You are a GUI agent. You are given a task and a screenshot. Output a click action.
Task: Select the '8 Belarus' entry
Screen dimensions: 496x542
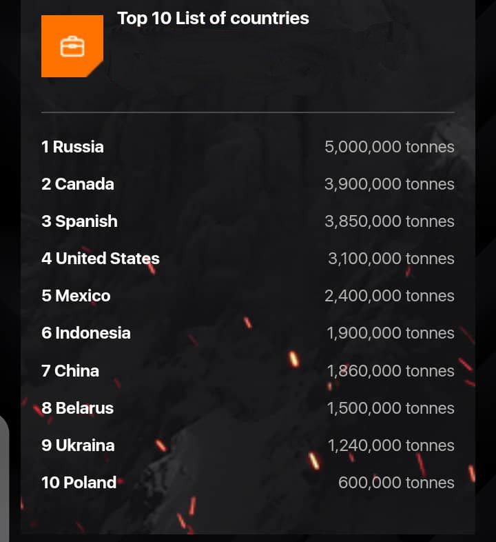(78, 408)
